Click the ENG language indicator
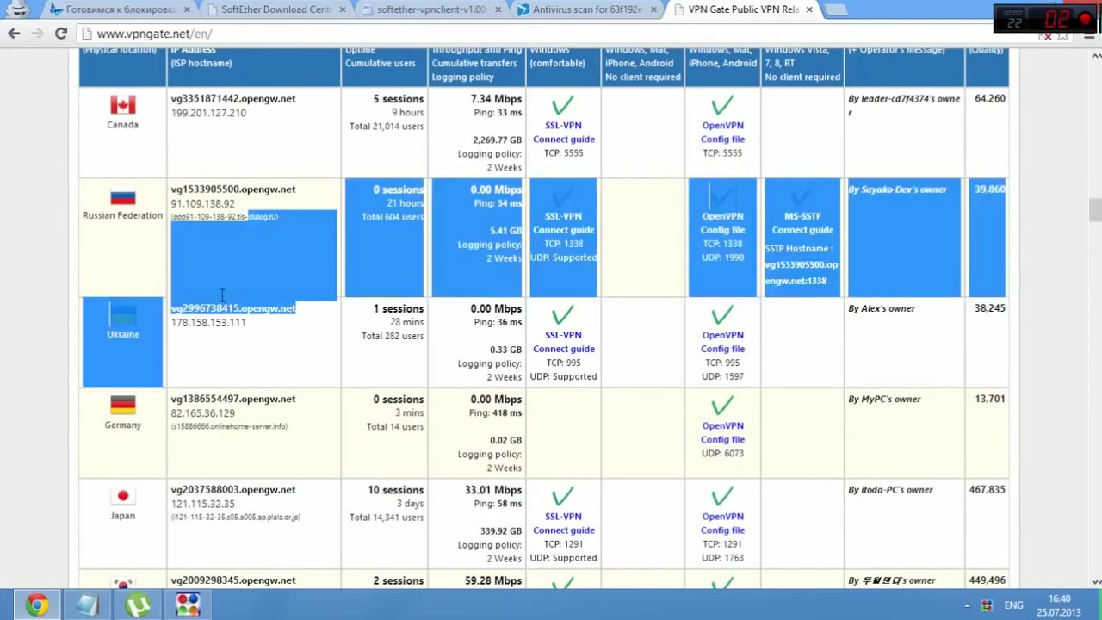The width and height of the screenshot is (1102, 620). [1013, 605]
